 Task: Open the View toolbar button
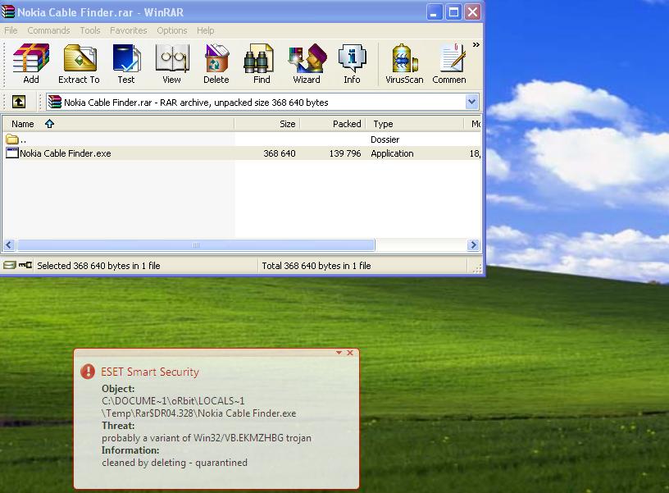tap(171, 64)
